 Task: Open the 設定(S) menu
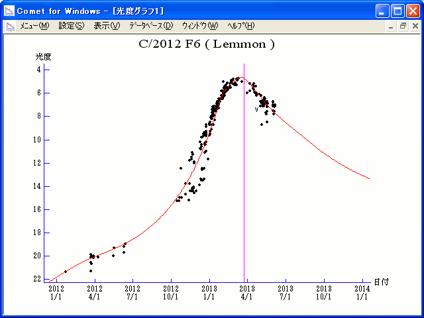[x=72, y=26]
